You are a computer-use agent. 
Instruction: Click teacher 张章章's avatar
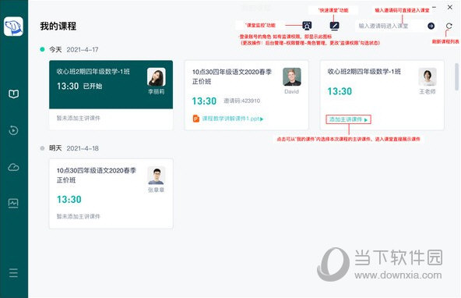156,176
